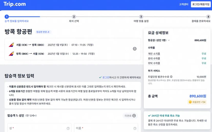Click fare amount 880,600원

[x=200, y=40]
